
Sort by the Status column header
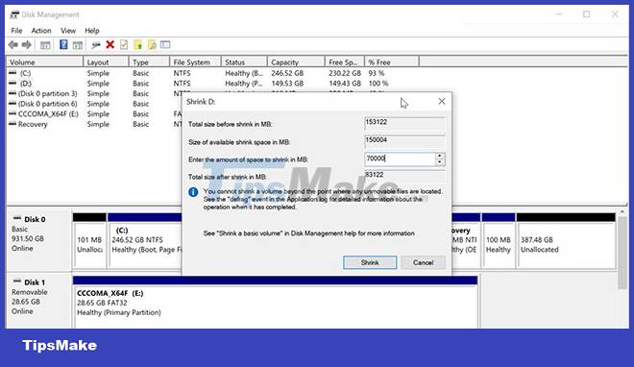point(244,62)
